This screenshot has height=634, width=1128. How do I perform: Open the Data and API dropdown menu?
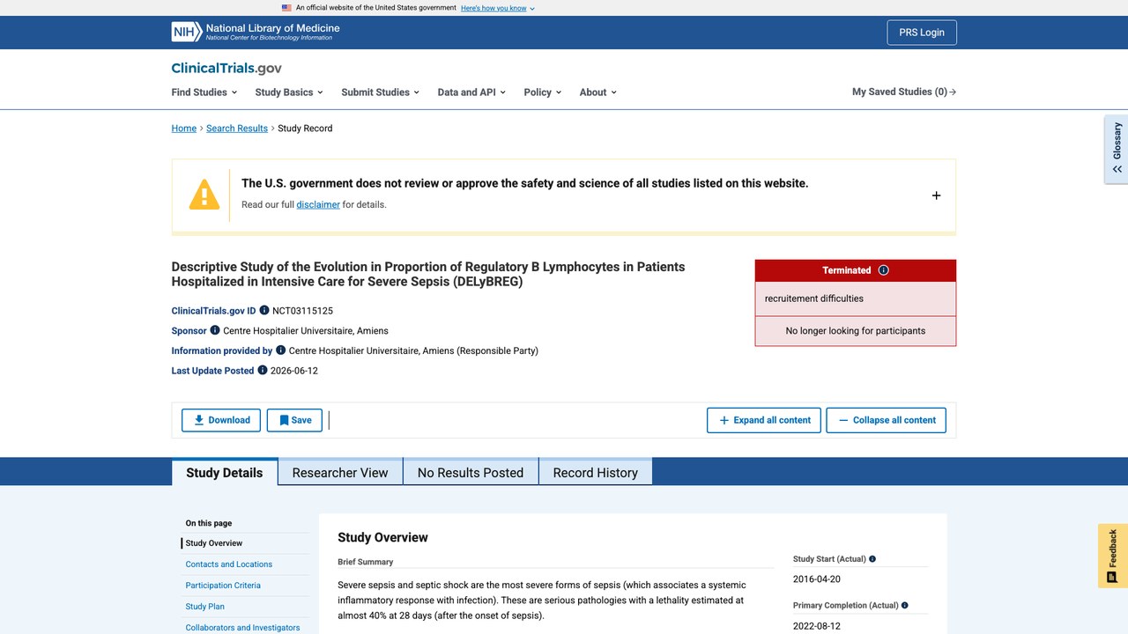(x=471, y=92)
